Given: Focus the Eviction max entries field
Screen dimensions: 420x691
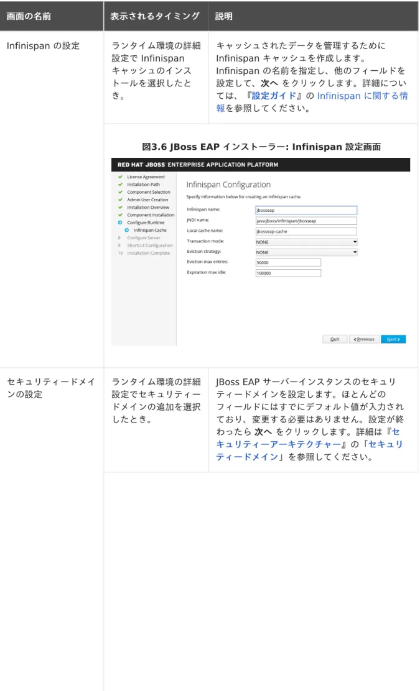Looking at the screenshot, I should 288,263.
